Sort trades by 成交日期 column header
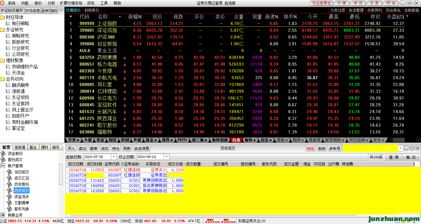421x224 pixels. point(76,164)
